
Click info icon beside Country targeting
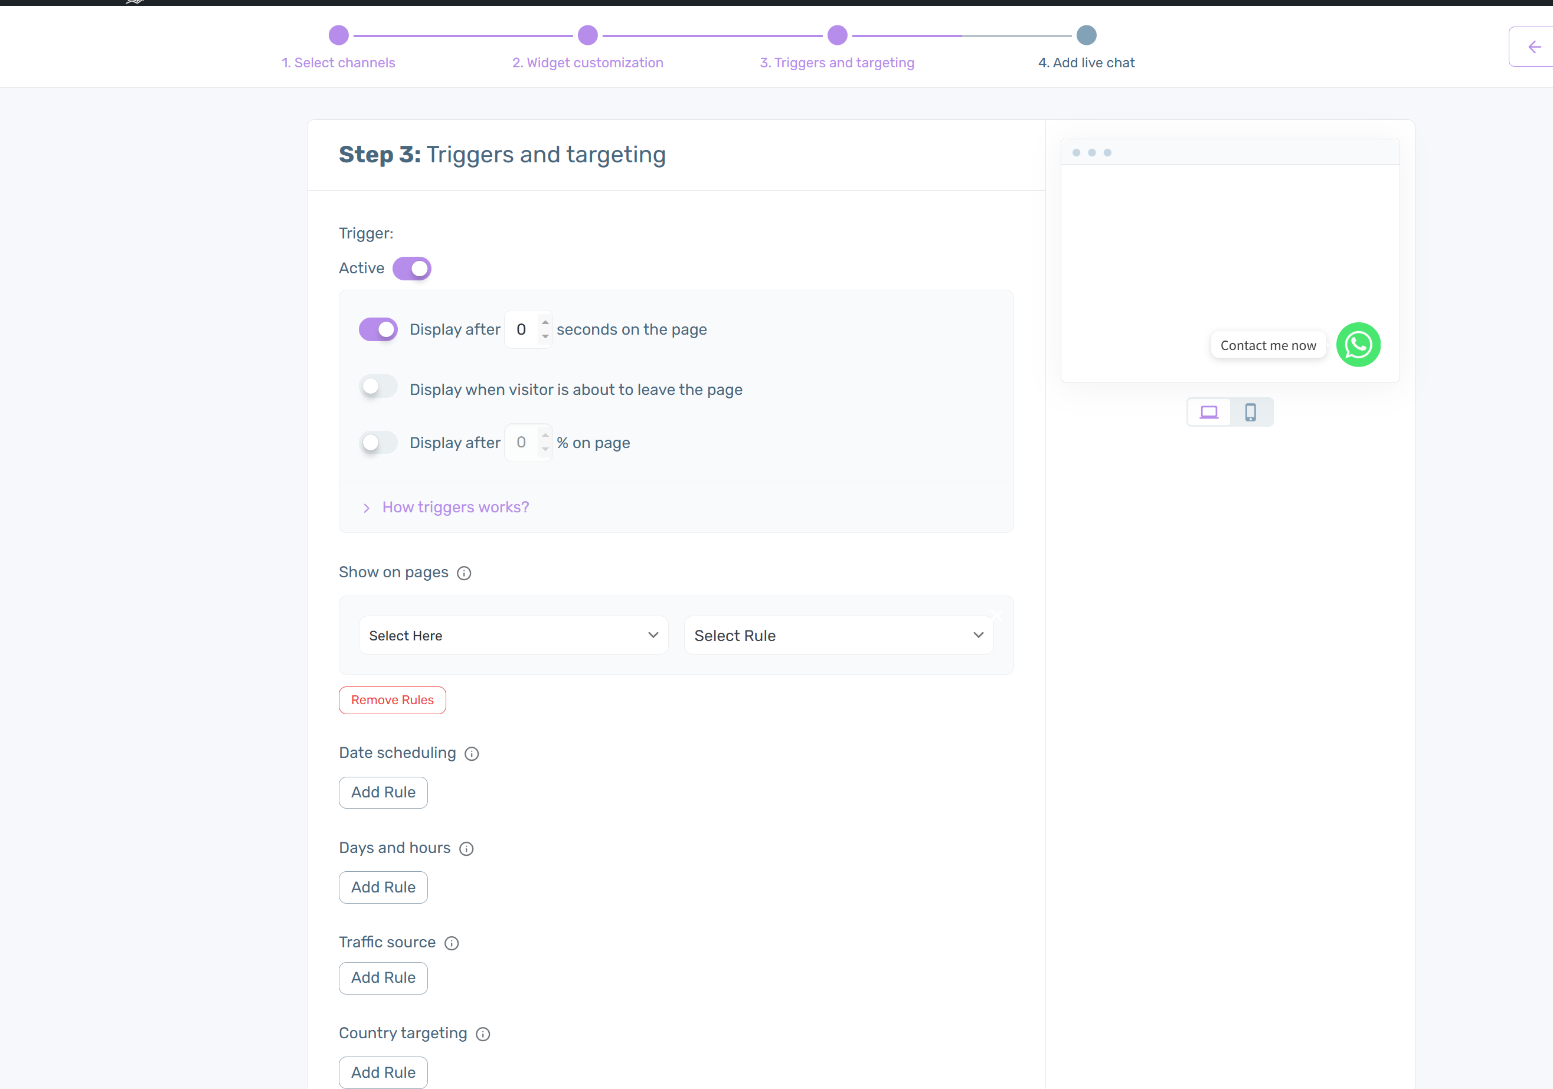click(x=482, y=1034)
